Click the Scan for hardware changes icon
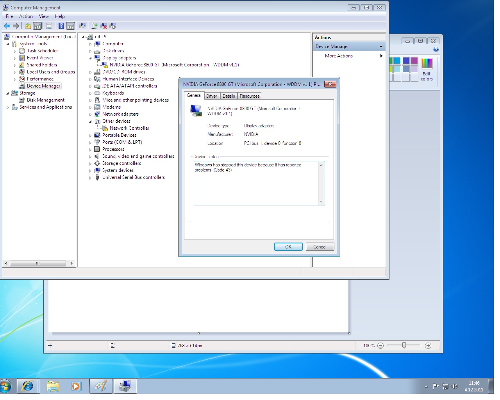This screenshot has height=400, width=500. coord(82,26)
